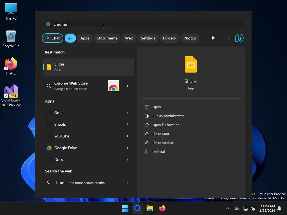Expand the Chrome Web Store result arrow
This screenshot has width=287, height=215.
pos(128,86)
